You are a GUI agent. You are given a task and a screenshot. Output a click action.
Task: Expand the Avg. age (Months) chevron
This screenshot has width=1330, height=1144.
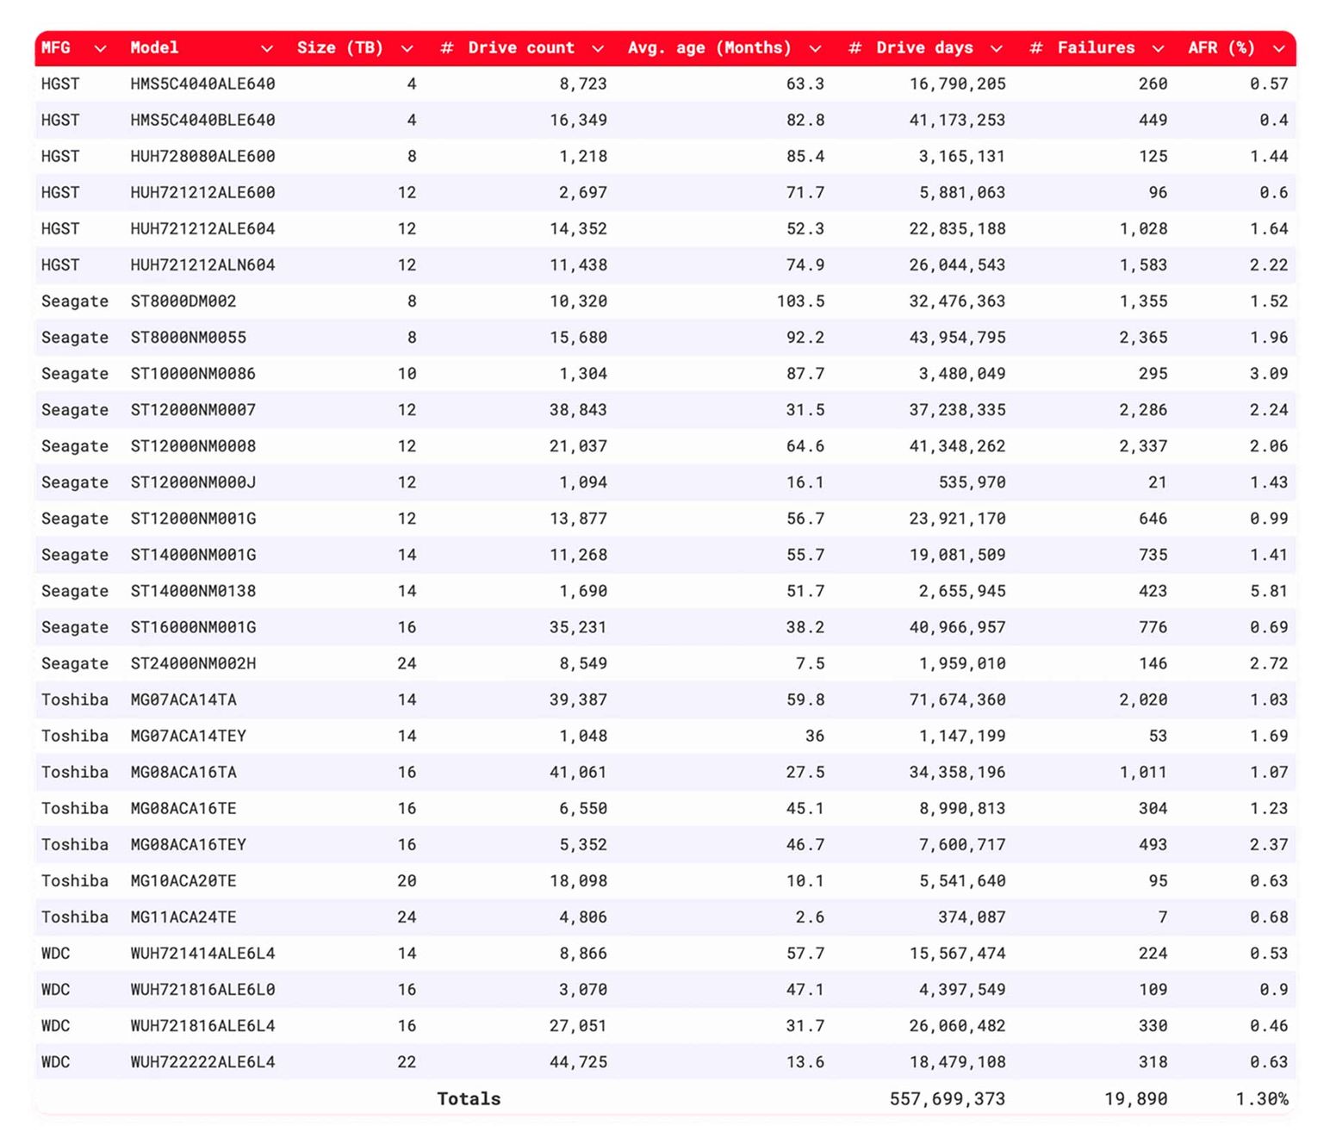tap(815, 49)
